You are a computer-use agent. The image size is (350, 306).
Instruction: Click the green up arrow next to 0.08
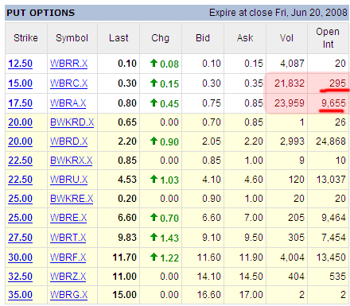(154, 63)
